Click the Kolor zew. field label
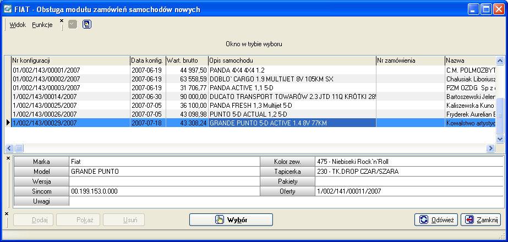Viewport: 508px width, 242px height. (287, 161)
